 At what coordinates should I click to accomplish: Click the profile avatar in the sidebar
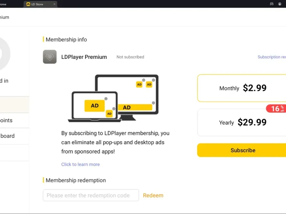[4, 53]
